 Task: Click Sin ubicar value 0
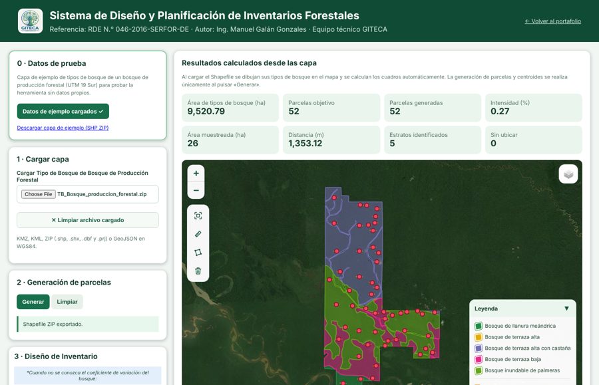pos(493,144)
